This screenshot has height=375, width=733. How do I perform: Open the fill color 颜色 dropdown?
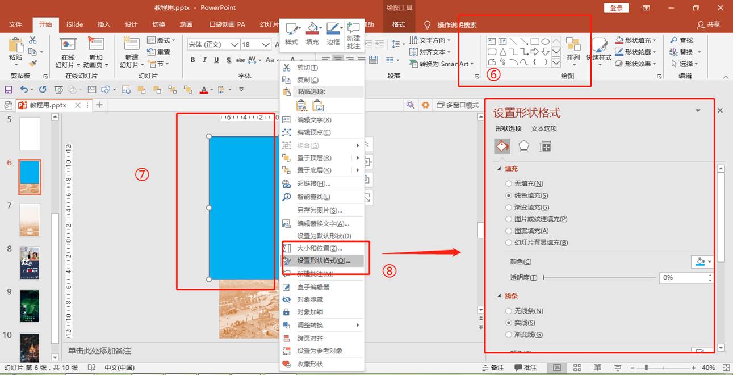(702, 261)
